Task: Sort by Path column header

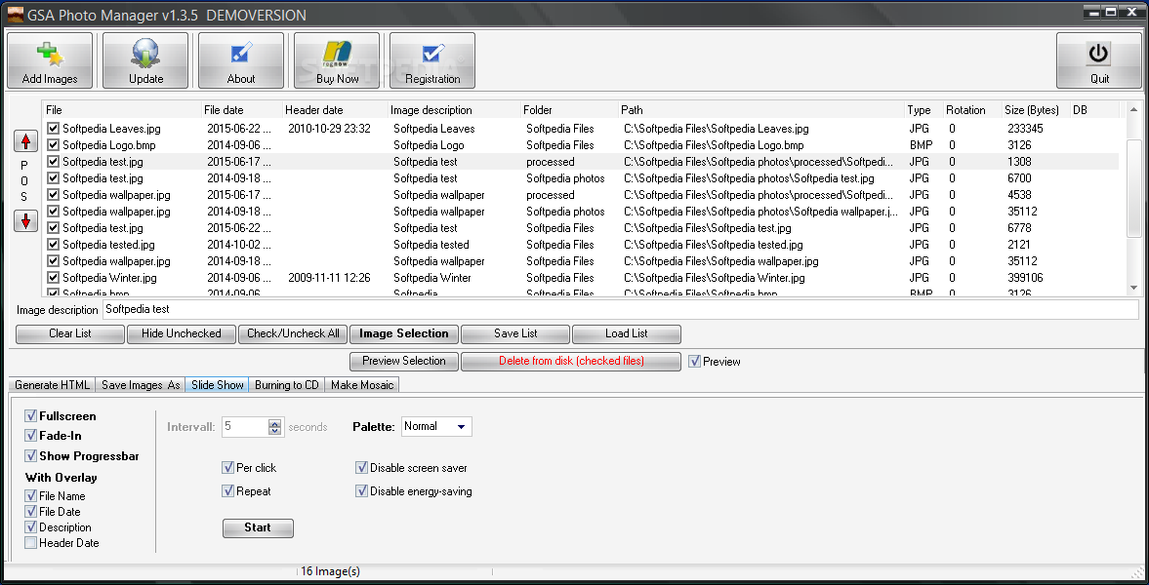Action: [761, 110]
